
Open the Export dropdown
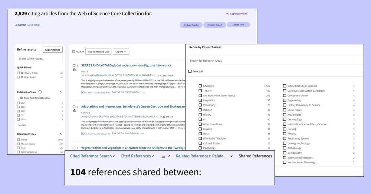pos(121,52)
